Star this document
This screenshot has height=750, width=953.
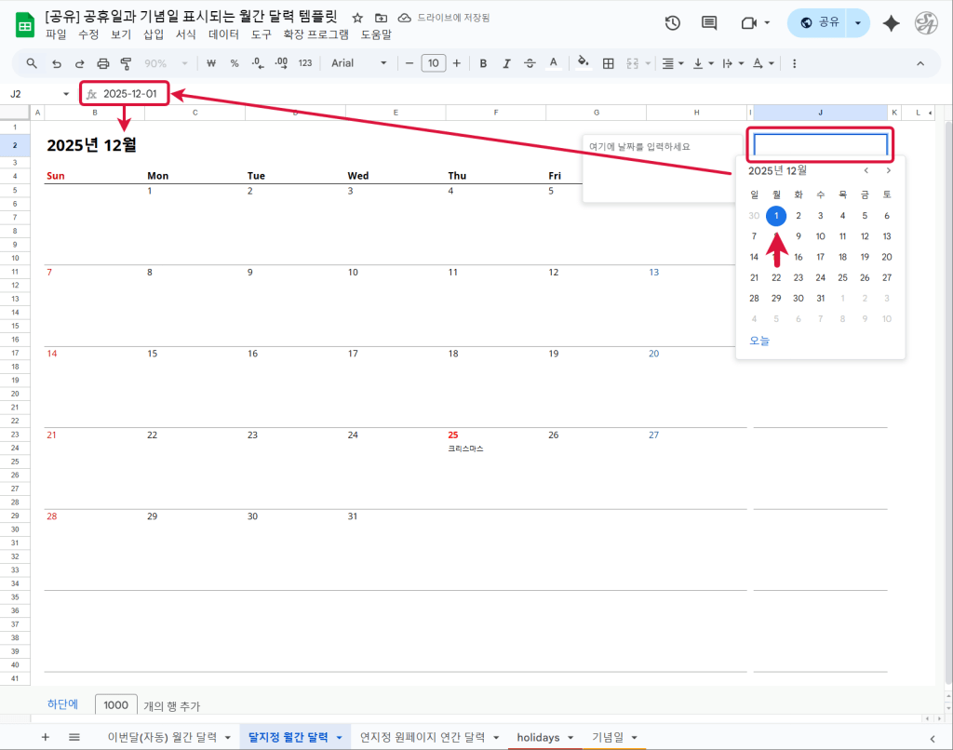(357, 18)
